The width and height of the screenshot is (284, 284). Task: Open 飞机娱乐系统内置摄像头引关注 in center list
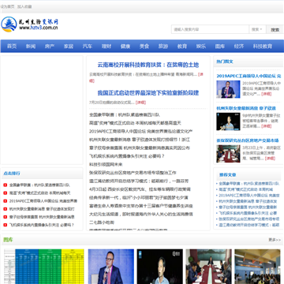tap(127, 156)
